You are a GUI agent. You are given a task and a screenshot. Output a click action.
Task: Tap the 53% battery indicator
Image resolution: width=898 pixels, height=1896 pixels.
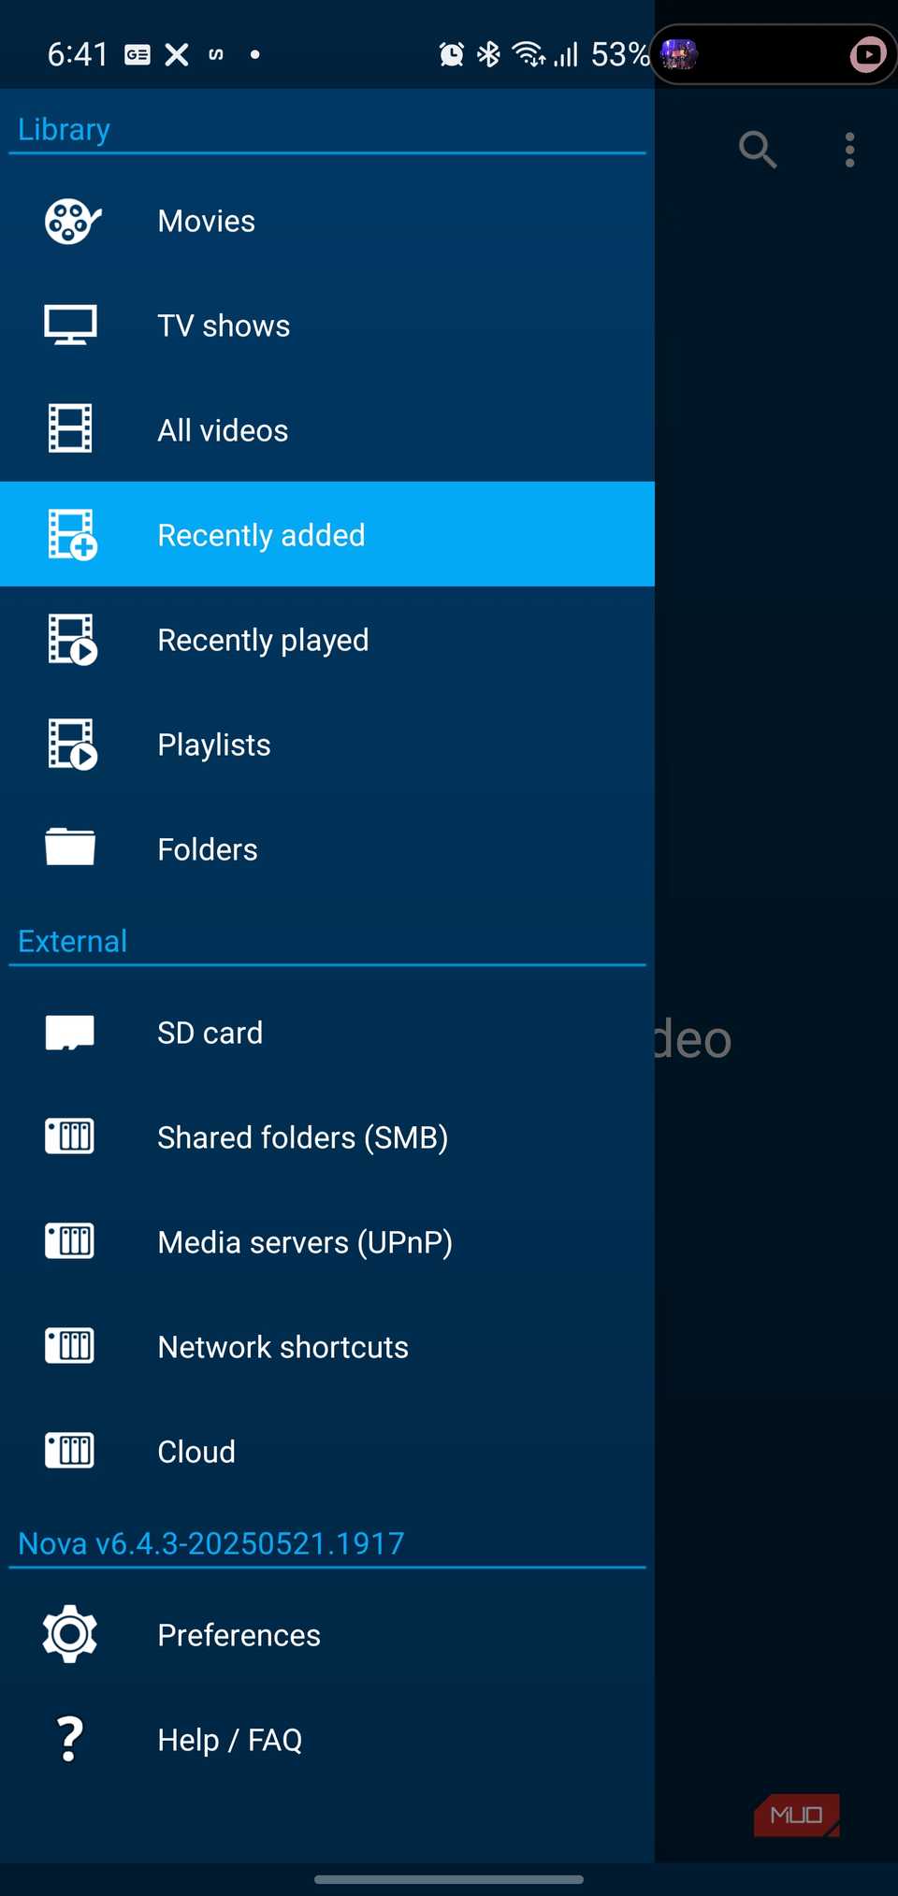619,55
